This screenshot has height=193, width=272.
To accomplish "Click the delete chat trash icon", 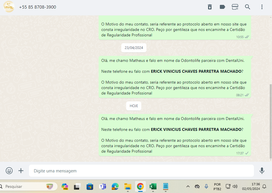I will [x=210, y=7].
